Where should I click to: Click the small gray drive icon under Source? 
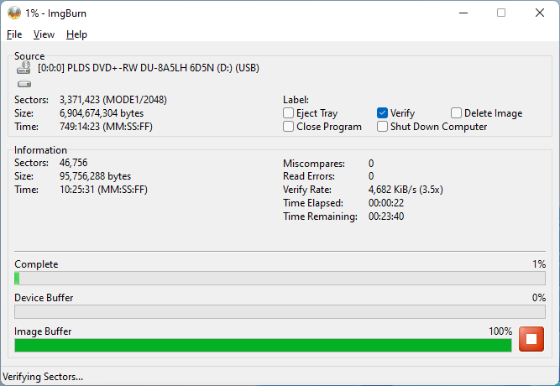point(24,84)
